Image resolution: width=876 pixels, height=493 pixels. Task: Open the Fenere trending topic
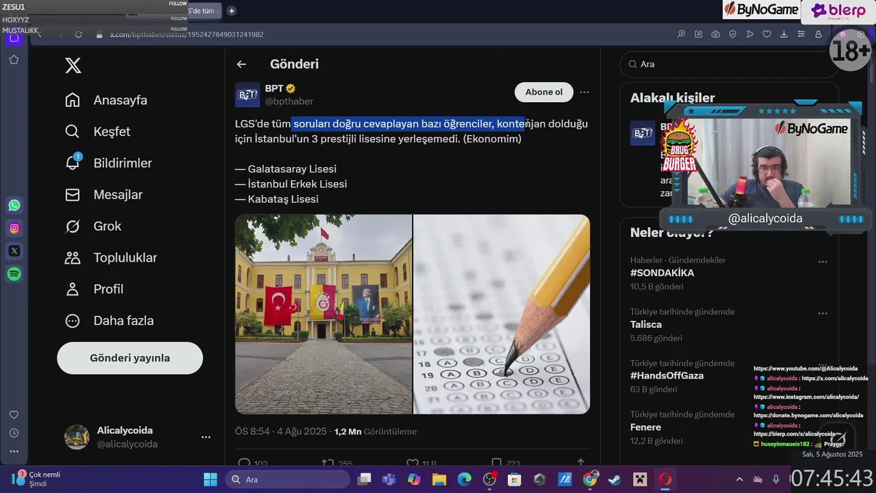[645, 427]
